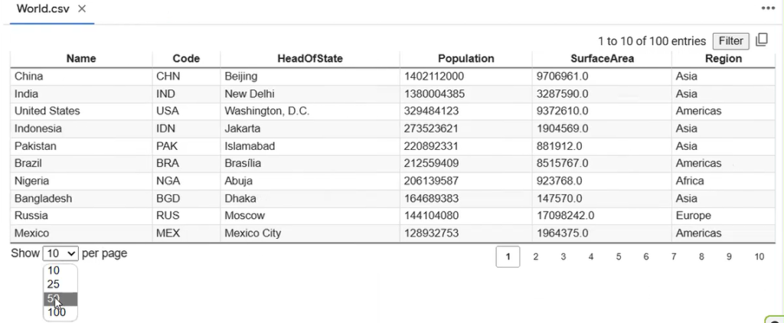784x323 pixels.
Task: Click the Dhaka cell
Action: [x=310, y=198]
